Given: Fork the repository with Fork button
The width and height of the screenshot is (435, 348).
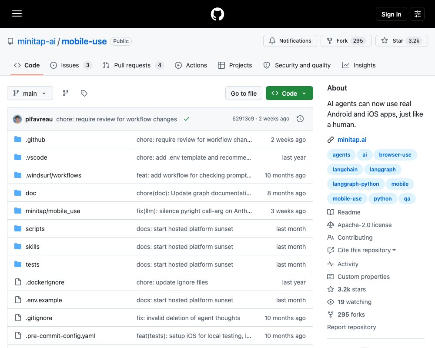Looking at the screenshot, I should 346,41.
